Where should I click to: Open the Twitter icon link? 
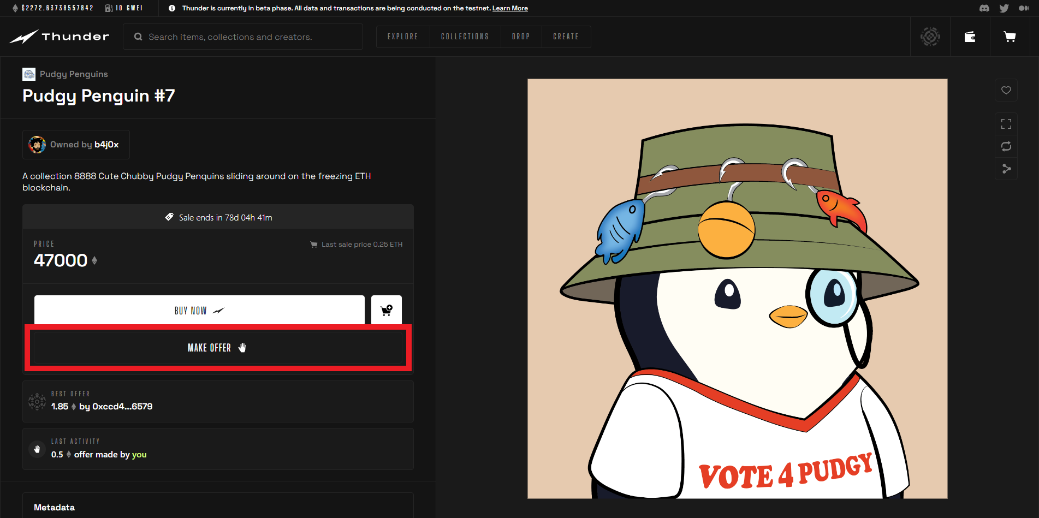coord(1004,8)
